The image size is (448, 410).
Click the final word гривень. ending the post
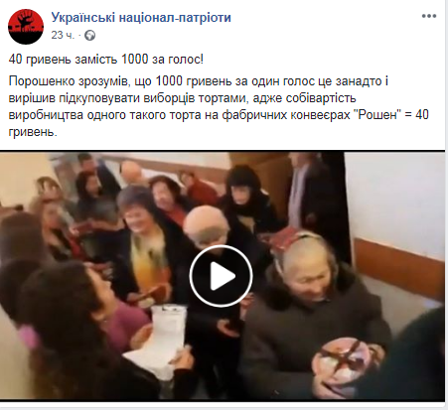coord(33,132)
